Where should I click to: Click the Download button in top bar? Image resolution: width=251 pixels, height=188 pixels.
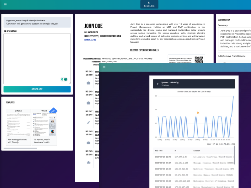(x=149, y=4)
